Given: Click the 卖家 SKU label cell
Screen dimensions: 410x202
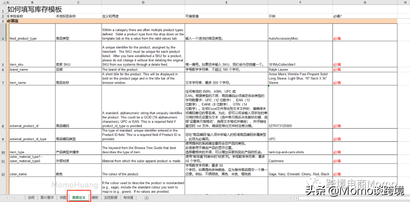Looking at the screenshot, I should point(78,54).
